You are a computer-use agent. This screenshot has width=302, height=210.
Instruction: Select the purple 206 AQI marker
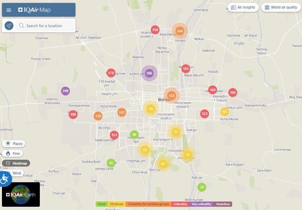coord(149,73)
